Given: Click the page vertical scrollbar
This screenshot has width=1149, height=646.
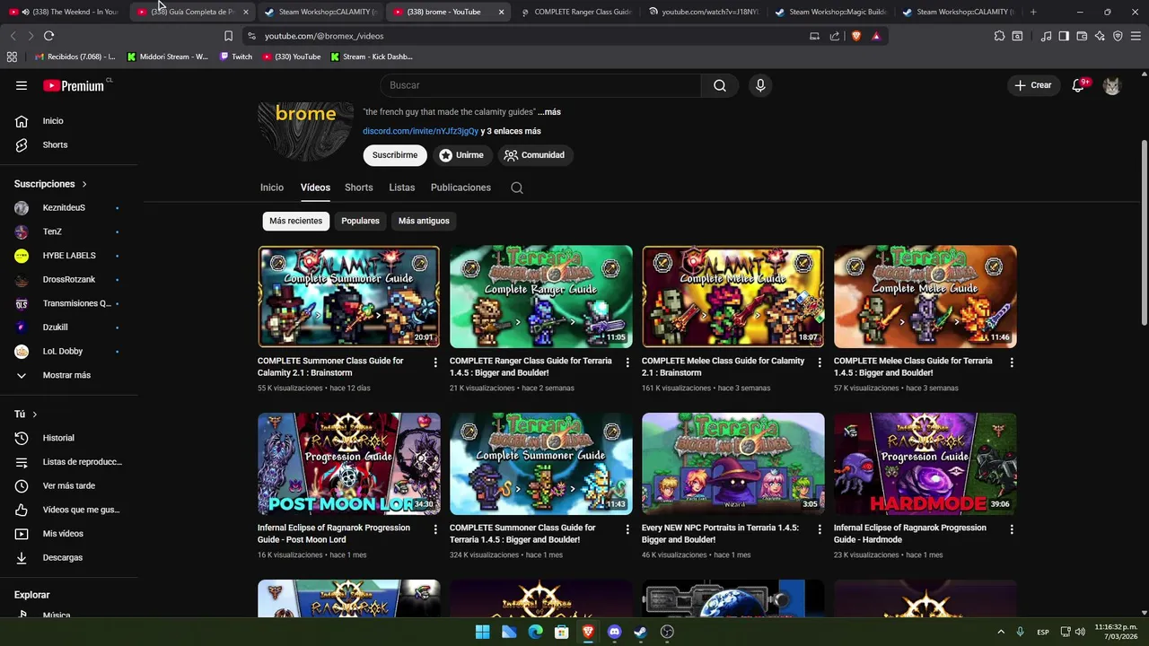Looking at the screenshot, I should coord(1144,233).
